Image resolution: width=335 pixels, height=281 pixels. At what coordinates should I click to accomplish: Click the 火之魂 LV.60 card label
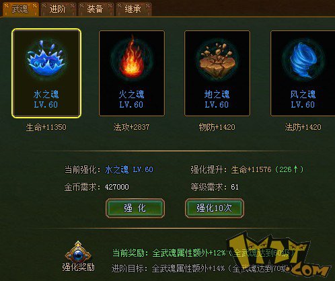131,99
